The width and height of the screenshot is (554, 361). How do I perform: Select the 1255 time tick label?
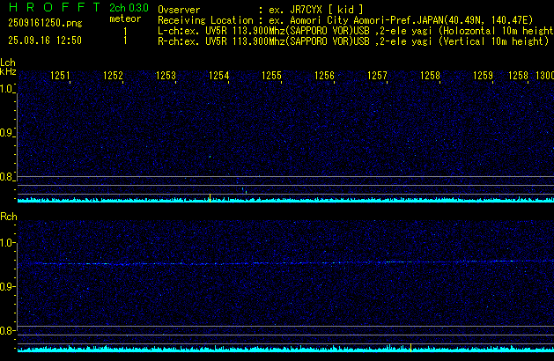(x=271, y=76)
